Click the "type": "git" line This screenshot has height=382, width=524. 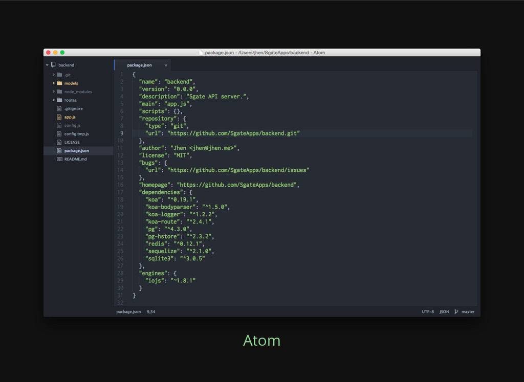click(x=167, y=126)
